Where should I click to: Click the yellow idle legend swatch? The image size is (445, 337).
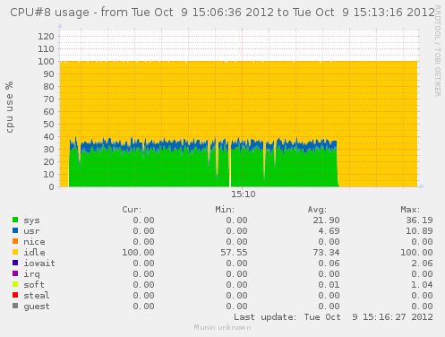(15, 252)
